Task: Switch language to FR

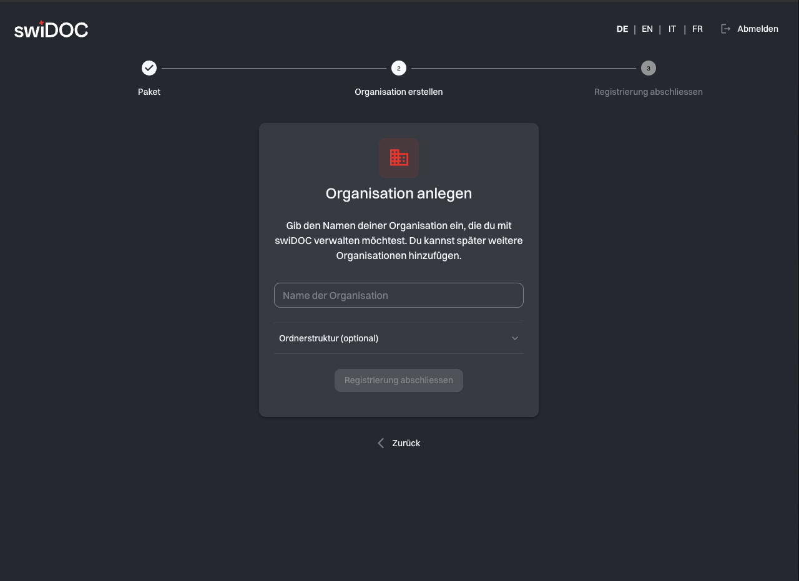Action: 697,29
